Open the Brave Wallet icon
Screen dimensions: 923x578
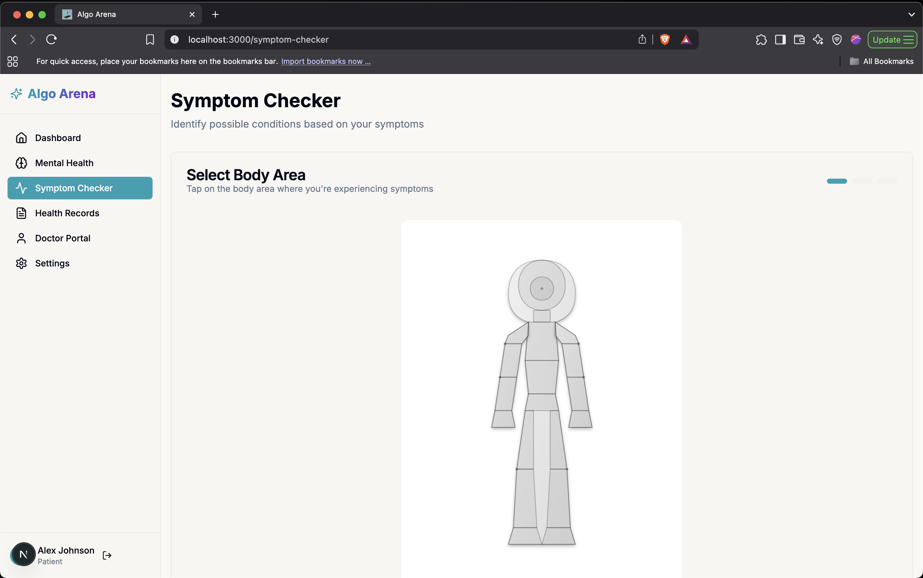click(x=799, y=39)
